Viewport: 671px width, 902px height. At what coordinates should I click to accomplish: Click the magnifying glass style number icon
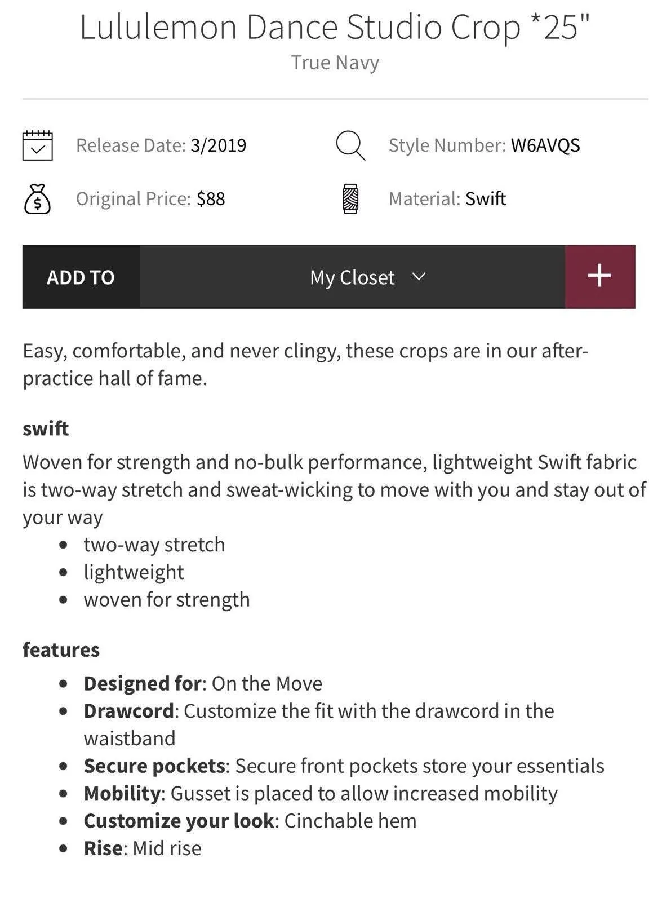pos(350,145)
